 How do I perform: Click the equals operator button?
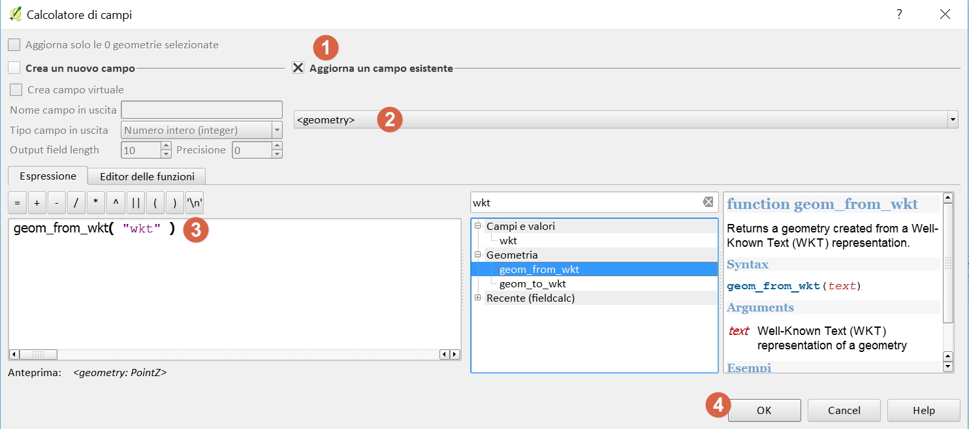pyautogui.click(x=17, y=203)
